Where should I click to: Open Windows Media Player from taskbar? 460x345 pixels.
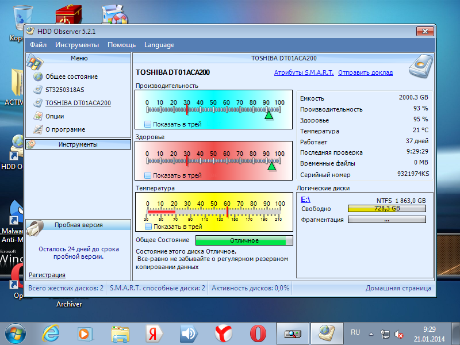pos(85,334)
